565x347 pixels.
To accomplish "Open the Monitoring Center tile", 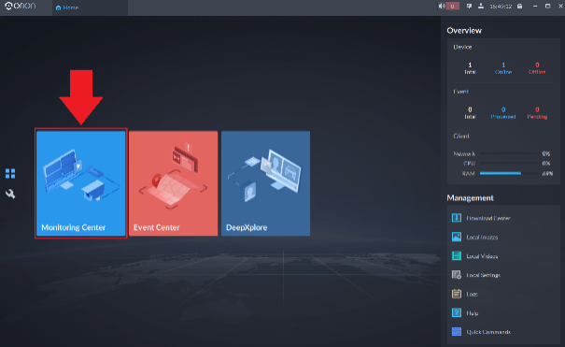I will point(81,183).
